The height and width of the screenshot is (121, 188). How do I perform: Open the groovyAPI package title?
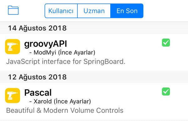[x=45, y=44]
